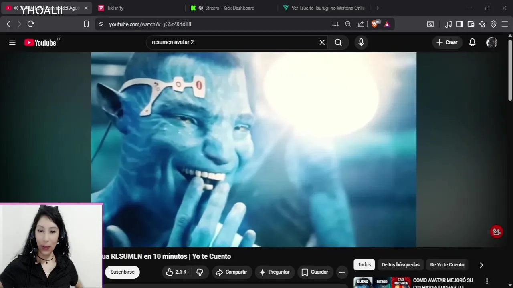
Task: Unmute the Kick Dashboard tab
Action: 200,8
